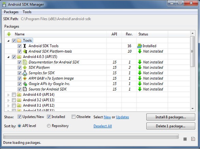Uncheck the Android 4.0.3 (API 15) checkbox
The height and width of the screenshot is (149, 200).
pyautogui.click(x=14, y=57)
